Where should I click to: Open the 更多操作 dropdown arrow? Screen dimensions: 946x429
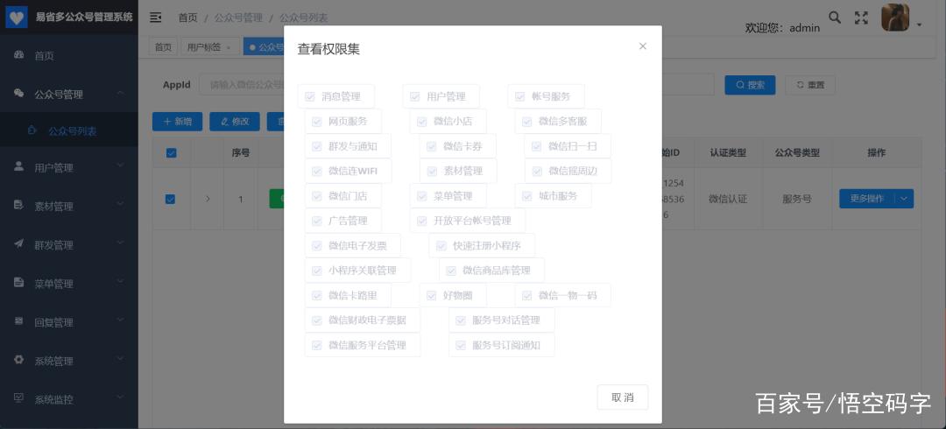(903, 199)
